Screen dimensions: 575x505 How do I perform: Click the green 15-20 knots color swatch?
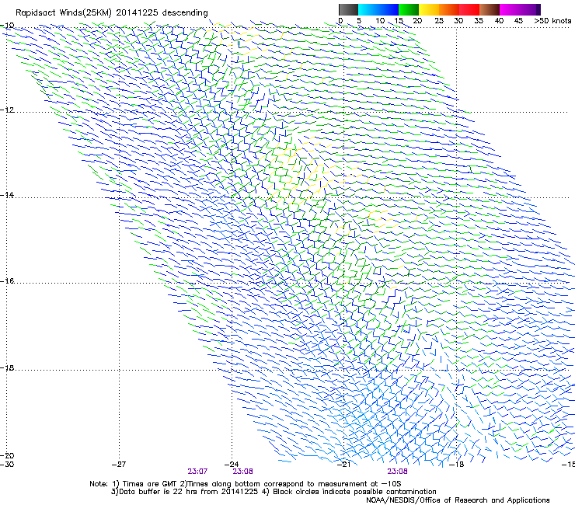tap(409, 9)
